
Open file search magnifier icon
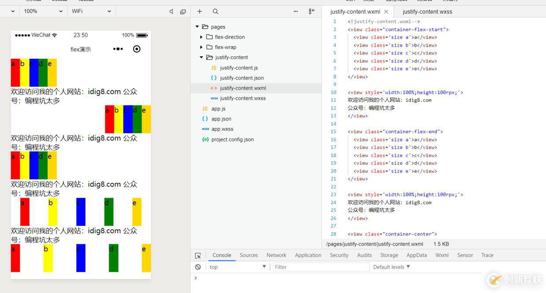215,11
